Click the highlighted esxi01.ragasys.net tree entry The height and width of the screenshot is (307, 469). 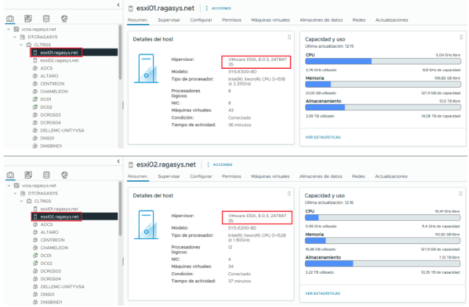57,52
